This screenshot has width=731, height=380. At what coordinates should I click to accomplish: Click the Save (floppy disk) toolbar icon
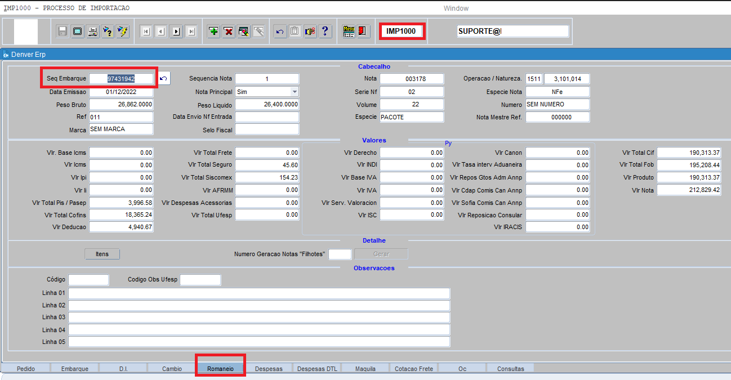click(63, 32)
